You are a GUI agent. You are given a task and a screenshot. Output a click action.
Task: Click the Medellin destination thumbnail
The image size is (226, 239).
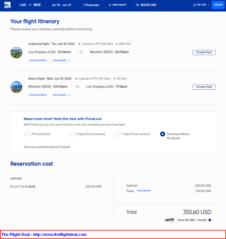17,52
